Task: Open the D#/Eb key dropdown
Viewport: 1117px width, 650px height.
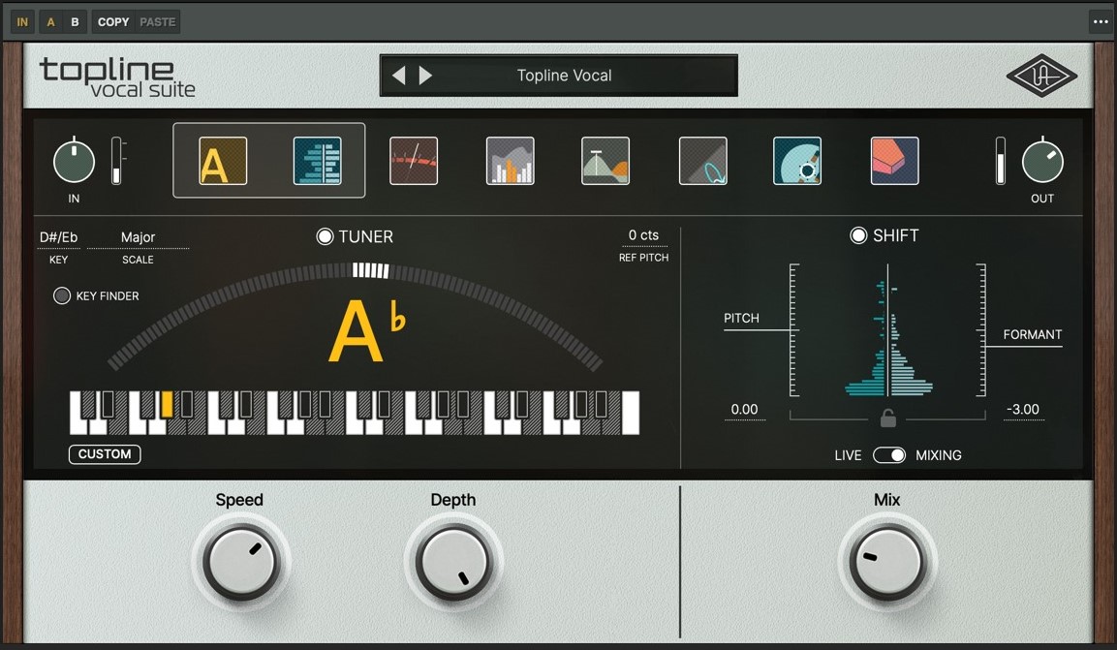Action: click(x=58, y=237)
